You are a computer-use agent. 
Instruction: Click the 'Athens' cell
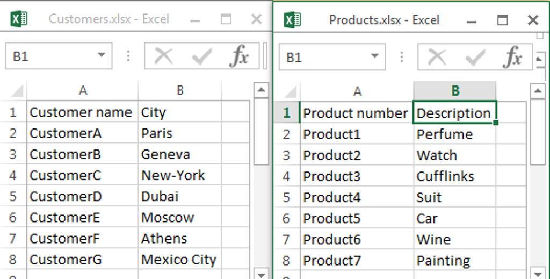pyautogui.click(x=180, y=238)
